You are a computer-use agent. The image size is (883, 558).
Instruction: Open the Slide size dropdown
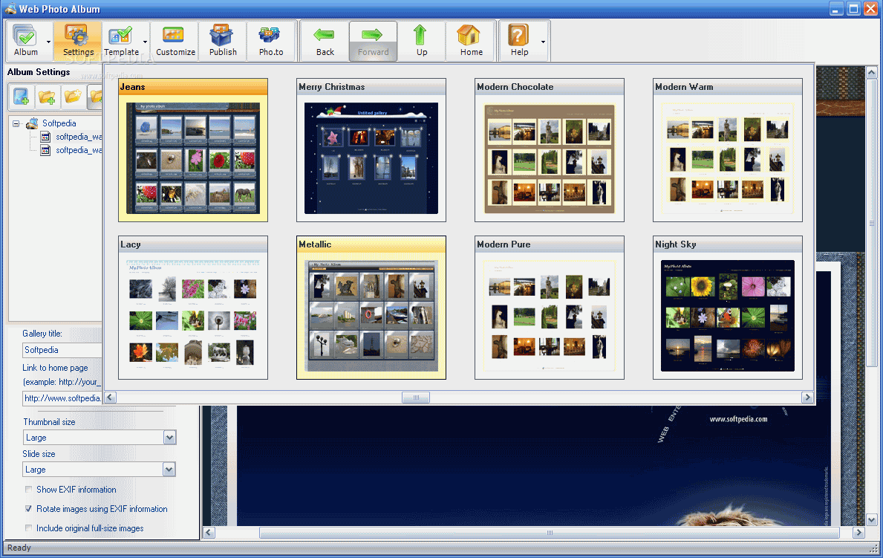coord(169,470)
